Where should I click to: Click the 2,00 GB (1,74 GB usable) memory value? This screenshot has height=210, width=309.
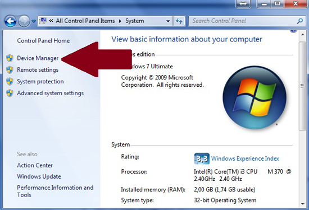coord(225,189)
